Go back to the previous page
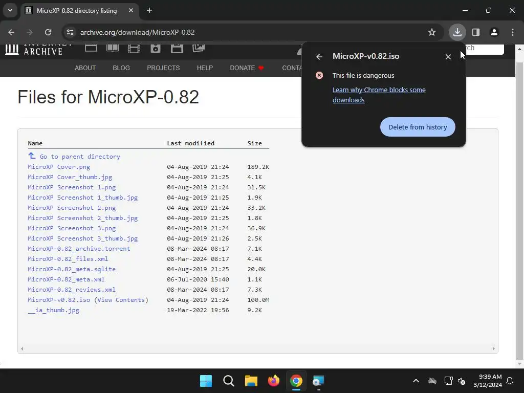524x393 pixels. [x=11, y=32]
